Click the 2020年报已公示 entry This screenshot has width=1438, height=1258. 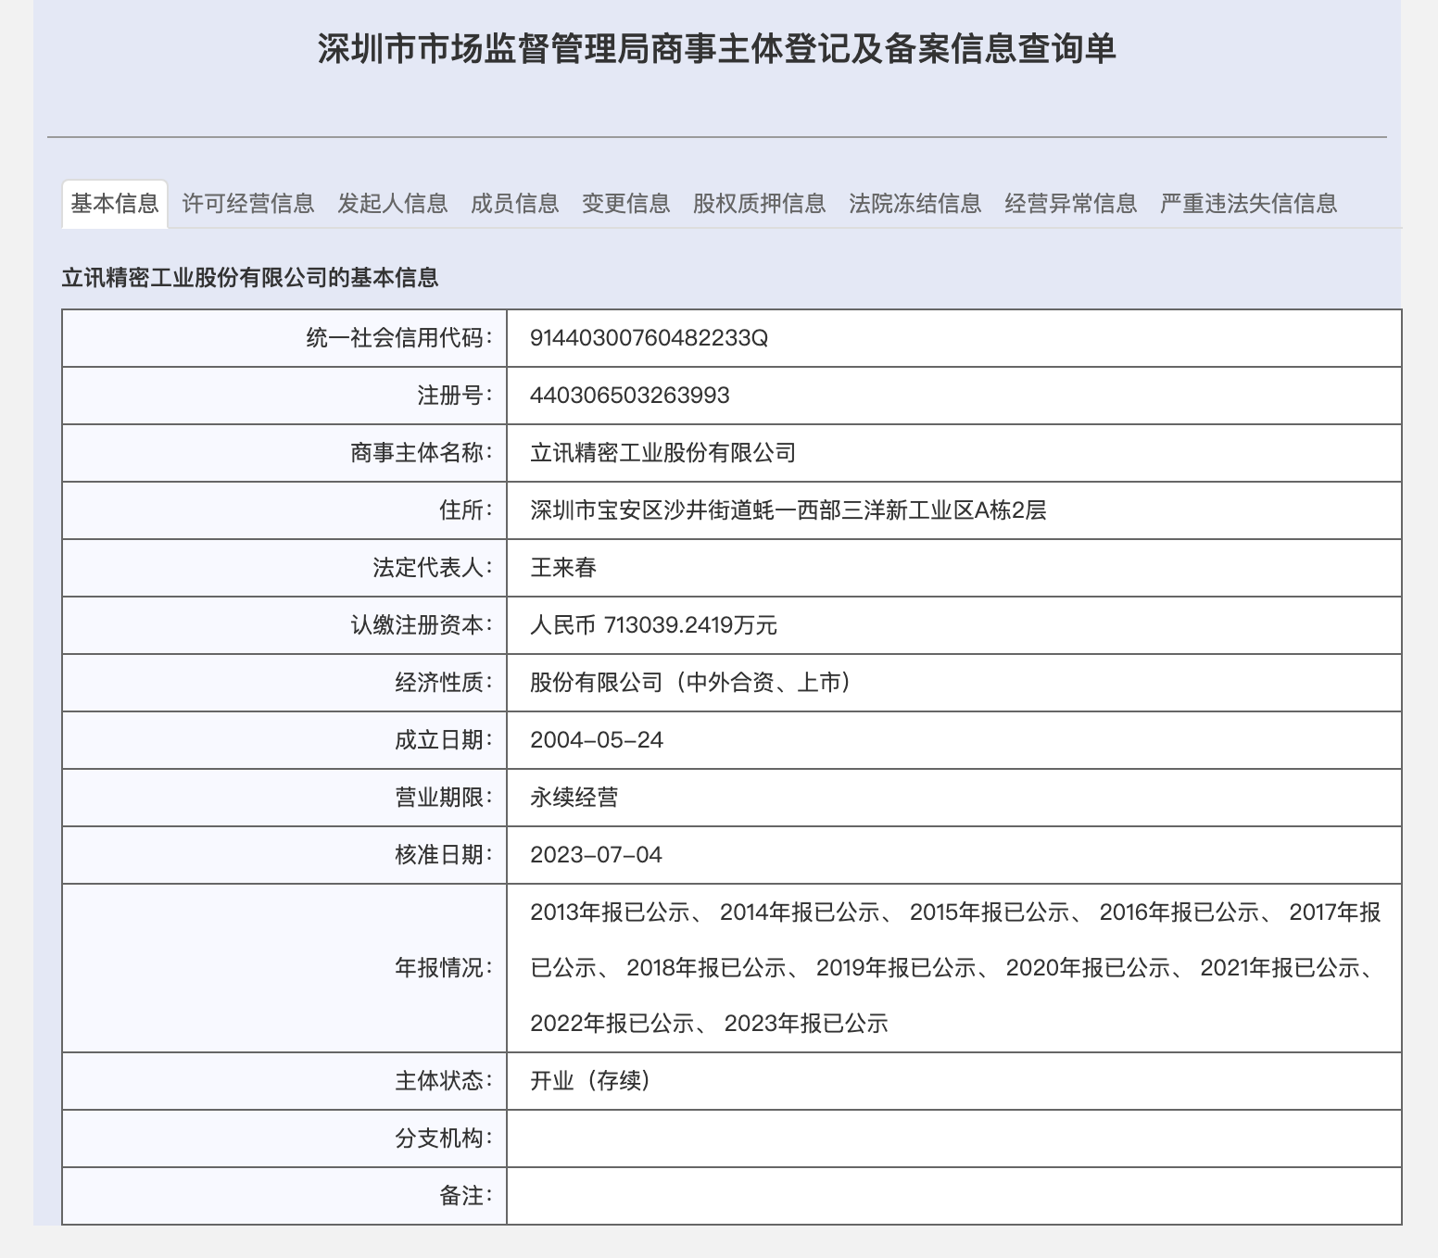click(x=1088, y=968)
